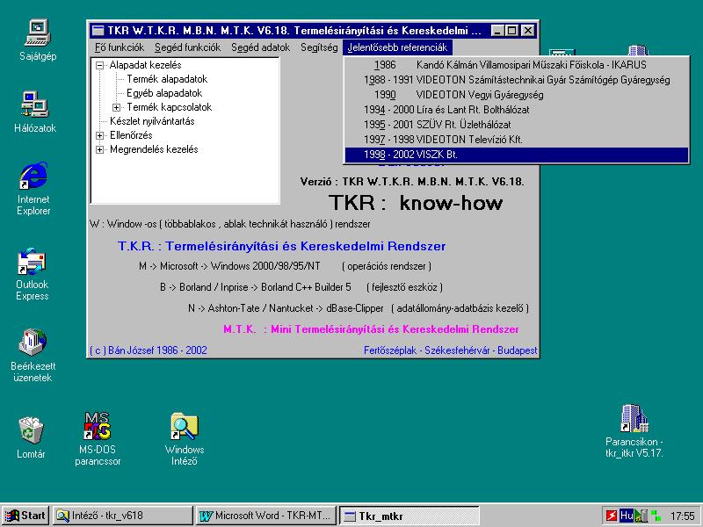Choose the SZÜV Rt. Üzlethálózat entry
Viewport: 703px width, 527px height.
[517, 125]
